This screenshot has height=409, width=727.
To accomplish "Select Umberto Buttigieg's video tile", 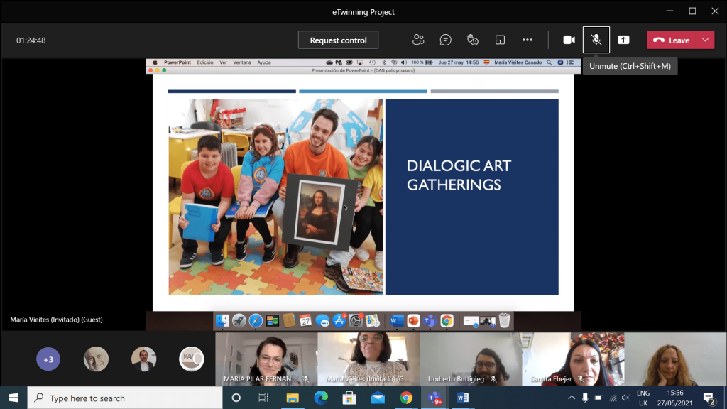I will coord(471,359).
